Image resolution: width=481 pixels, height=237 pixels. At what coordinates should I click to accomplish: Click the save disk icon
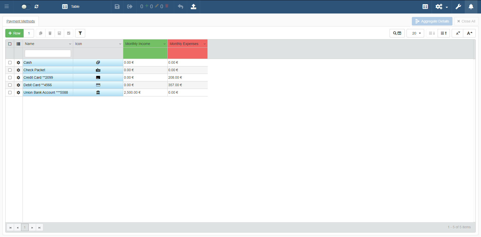[x=117, y=6]
